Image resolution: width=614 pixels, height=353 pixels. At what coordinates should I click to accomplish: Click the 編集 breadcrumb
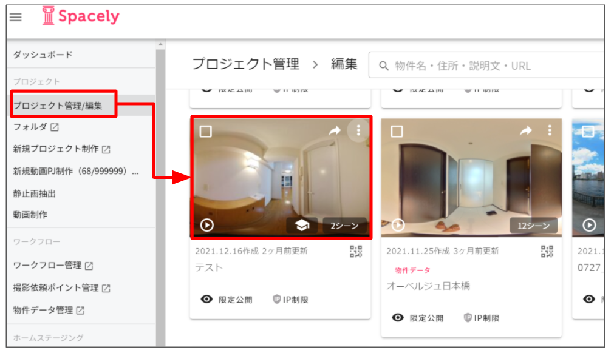tap(344, 64)
